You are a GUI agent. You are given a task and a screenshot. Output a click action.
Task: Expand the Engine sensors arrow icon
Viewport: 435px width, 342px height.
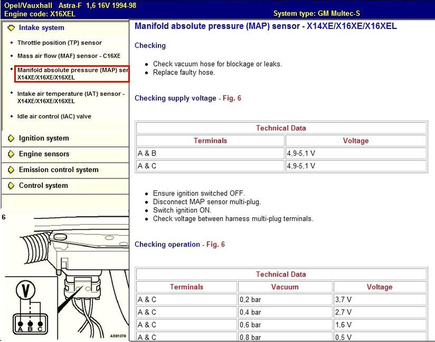click(11, 154)
